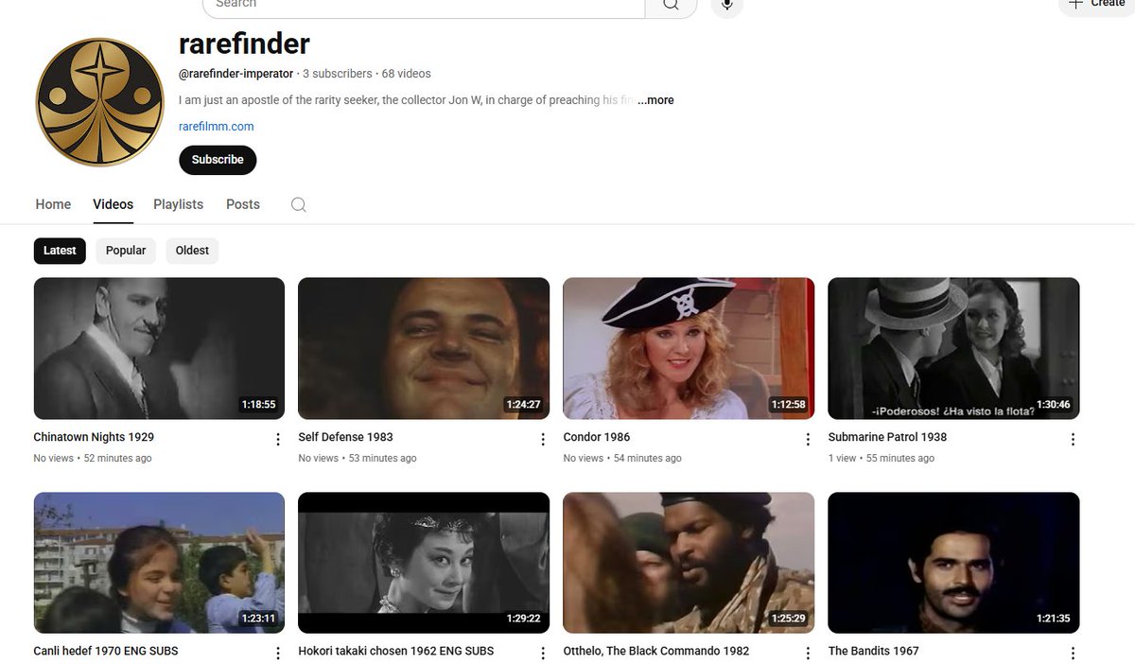
Task: Open options menu for Condor 1986
Action: click(808, 439)
